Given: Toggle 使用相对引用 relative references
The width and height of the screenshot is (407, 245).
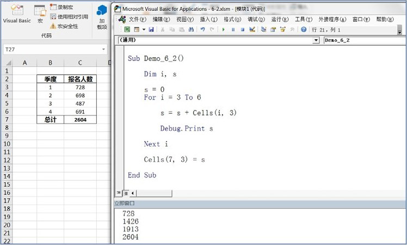Looking at the screenshot, I should point(69,16).
